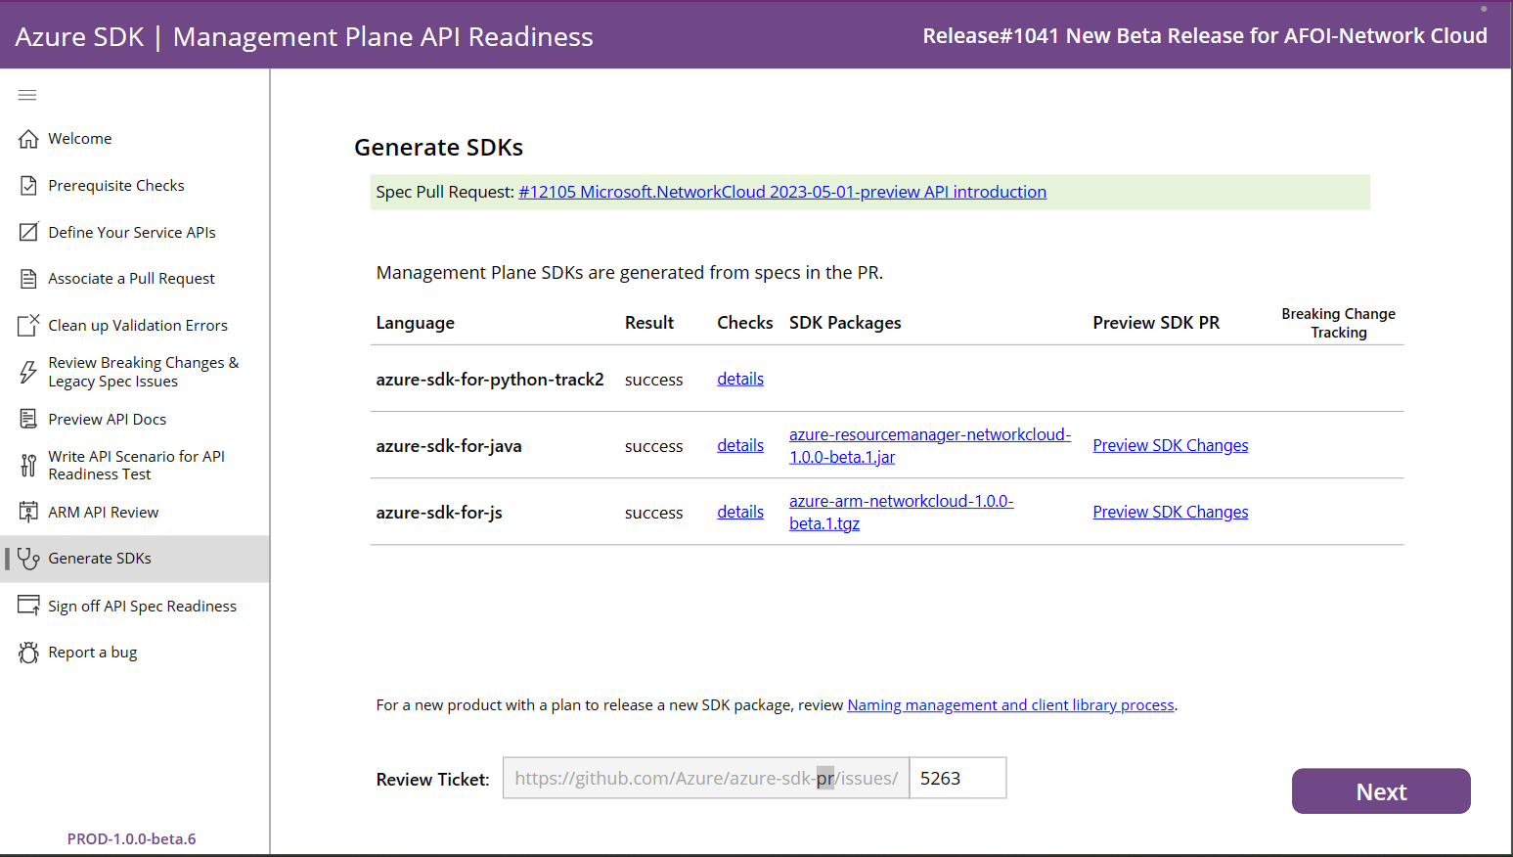The image size is (1513, 857).
Task: Open the Naming management and client library process
Action: pyautogui.click(x=1010, y=704)
